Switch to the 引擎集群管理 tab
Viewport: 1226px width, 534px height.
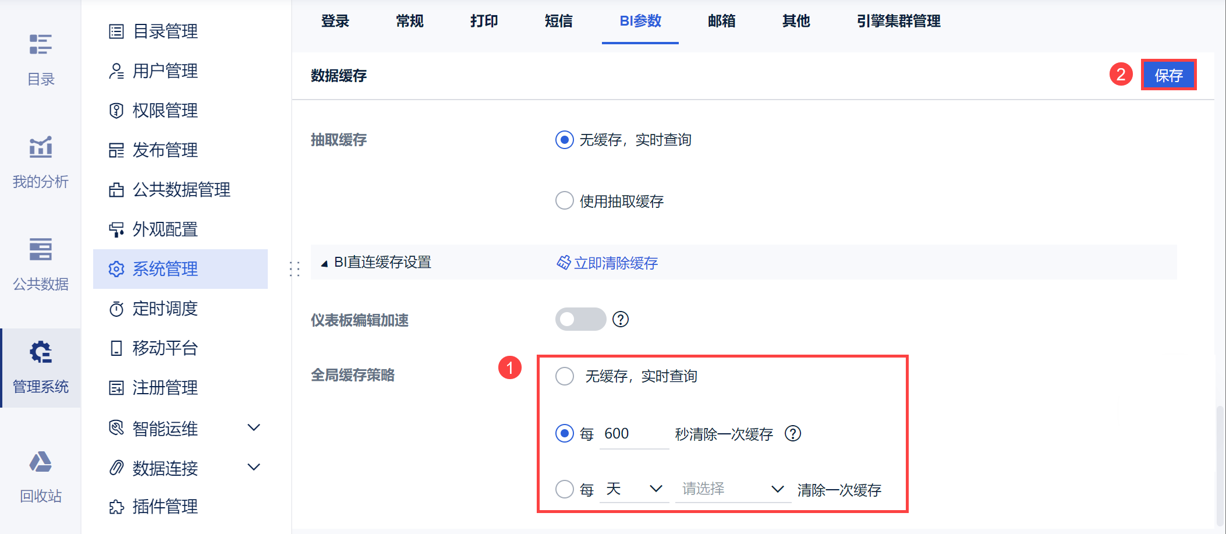click(898, 22)
